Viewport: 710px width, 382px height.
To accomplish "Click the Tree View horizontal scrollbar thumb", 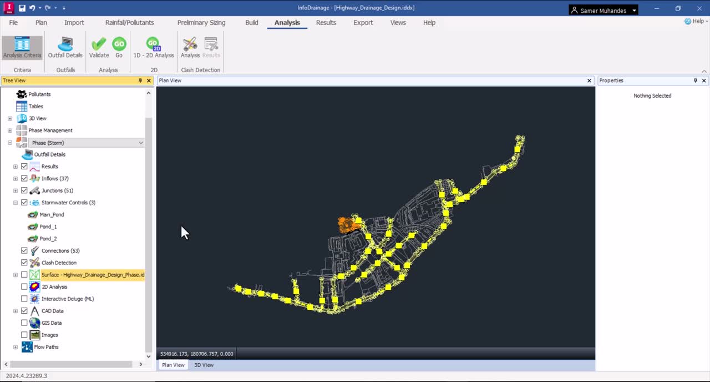I will 70,364.
